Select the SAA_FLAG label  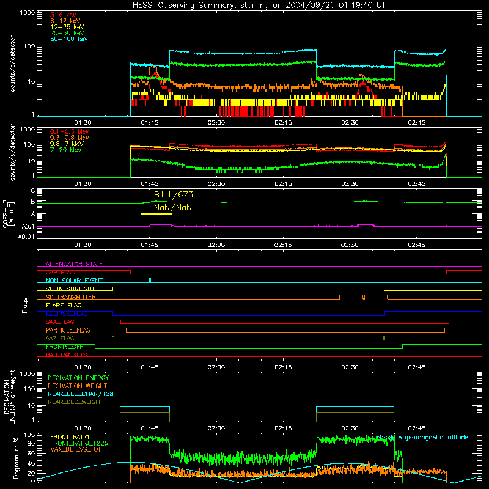(x=60, y=322)
